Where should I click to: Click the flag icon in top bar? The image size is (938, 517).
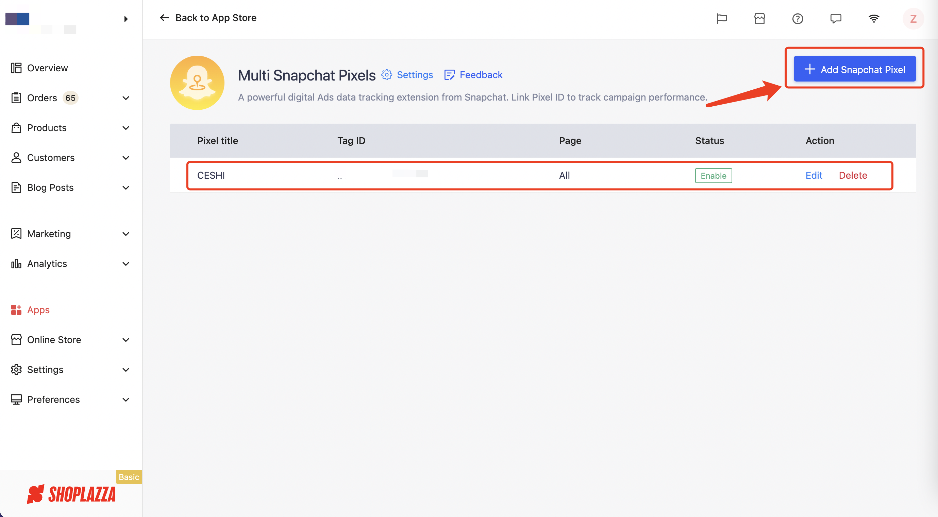tap(721, 18)
